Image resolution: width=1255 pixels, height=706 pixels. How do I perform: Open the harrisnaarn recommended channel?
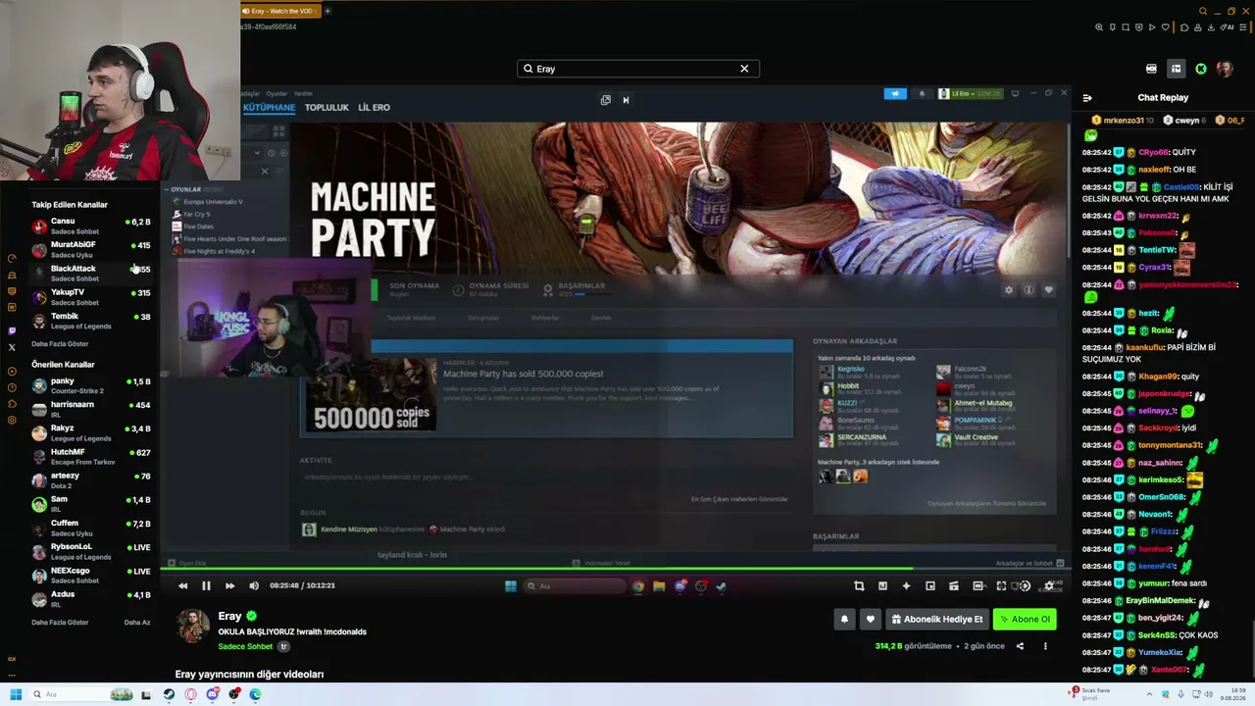(91, 409)
